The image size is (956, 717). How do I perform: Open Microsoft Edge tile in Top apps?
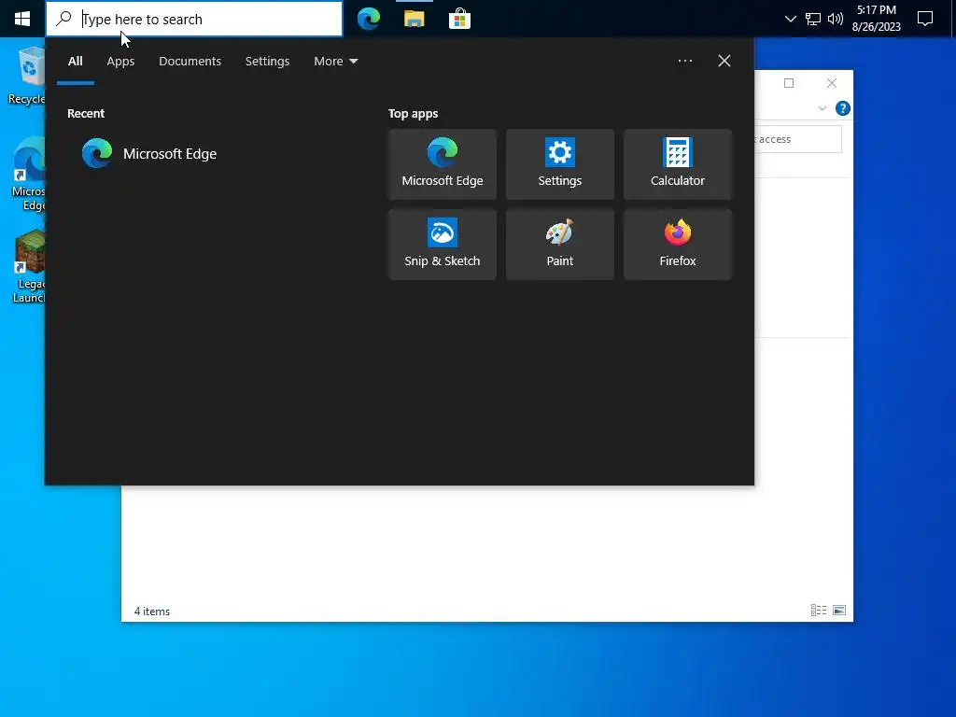click(x=442, y=164)
